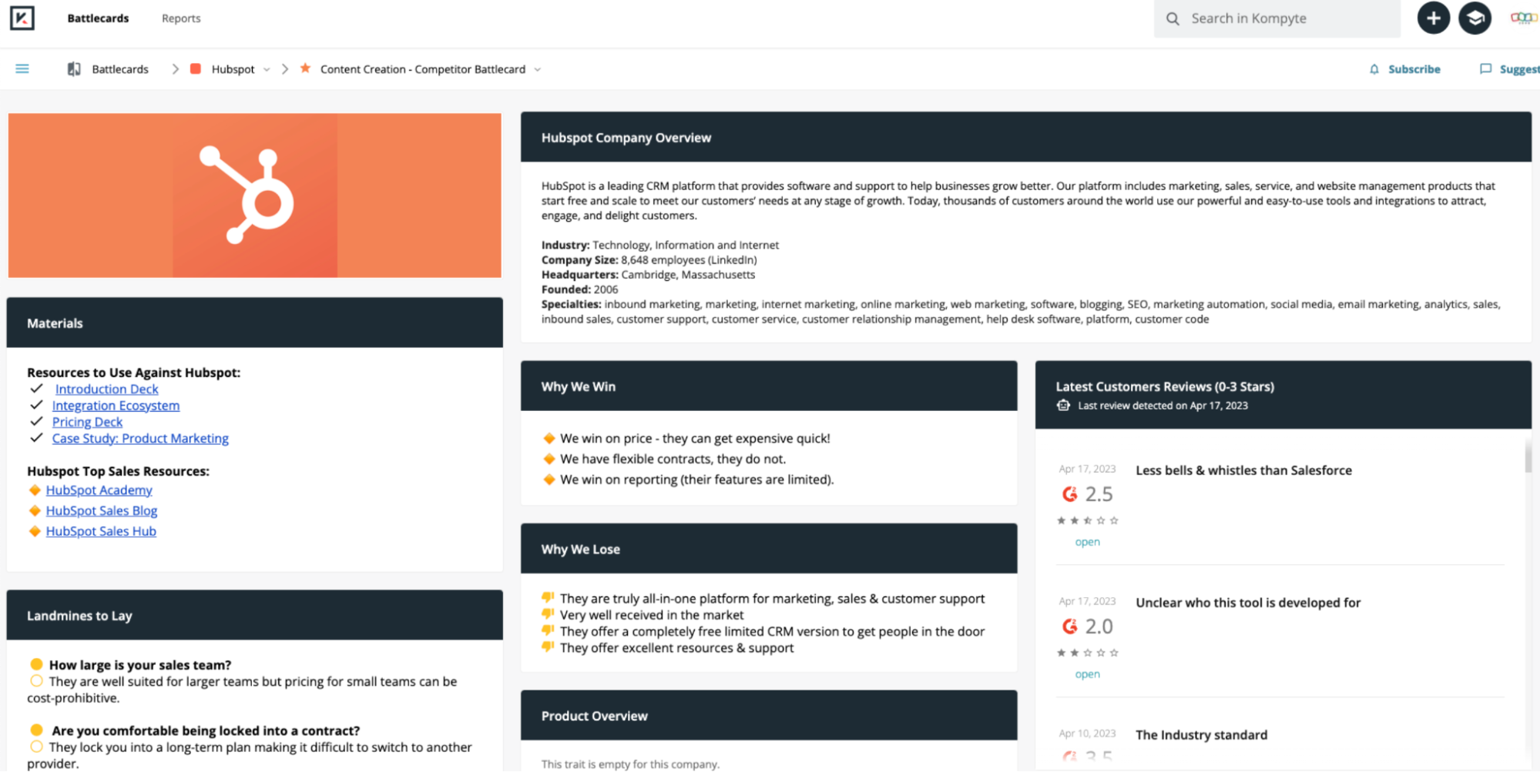Click the robot icon beside Last review detected
The width and height of the screenshot is (1540, 772).
click(x=1063, y=406)
